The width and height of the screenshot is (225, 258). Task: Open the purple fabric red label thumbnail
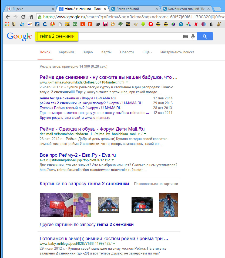(x=56, y=205)
